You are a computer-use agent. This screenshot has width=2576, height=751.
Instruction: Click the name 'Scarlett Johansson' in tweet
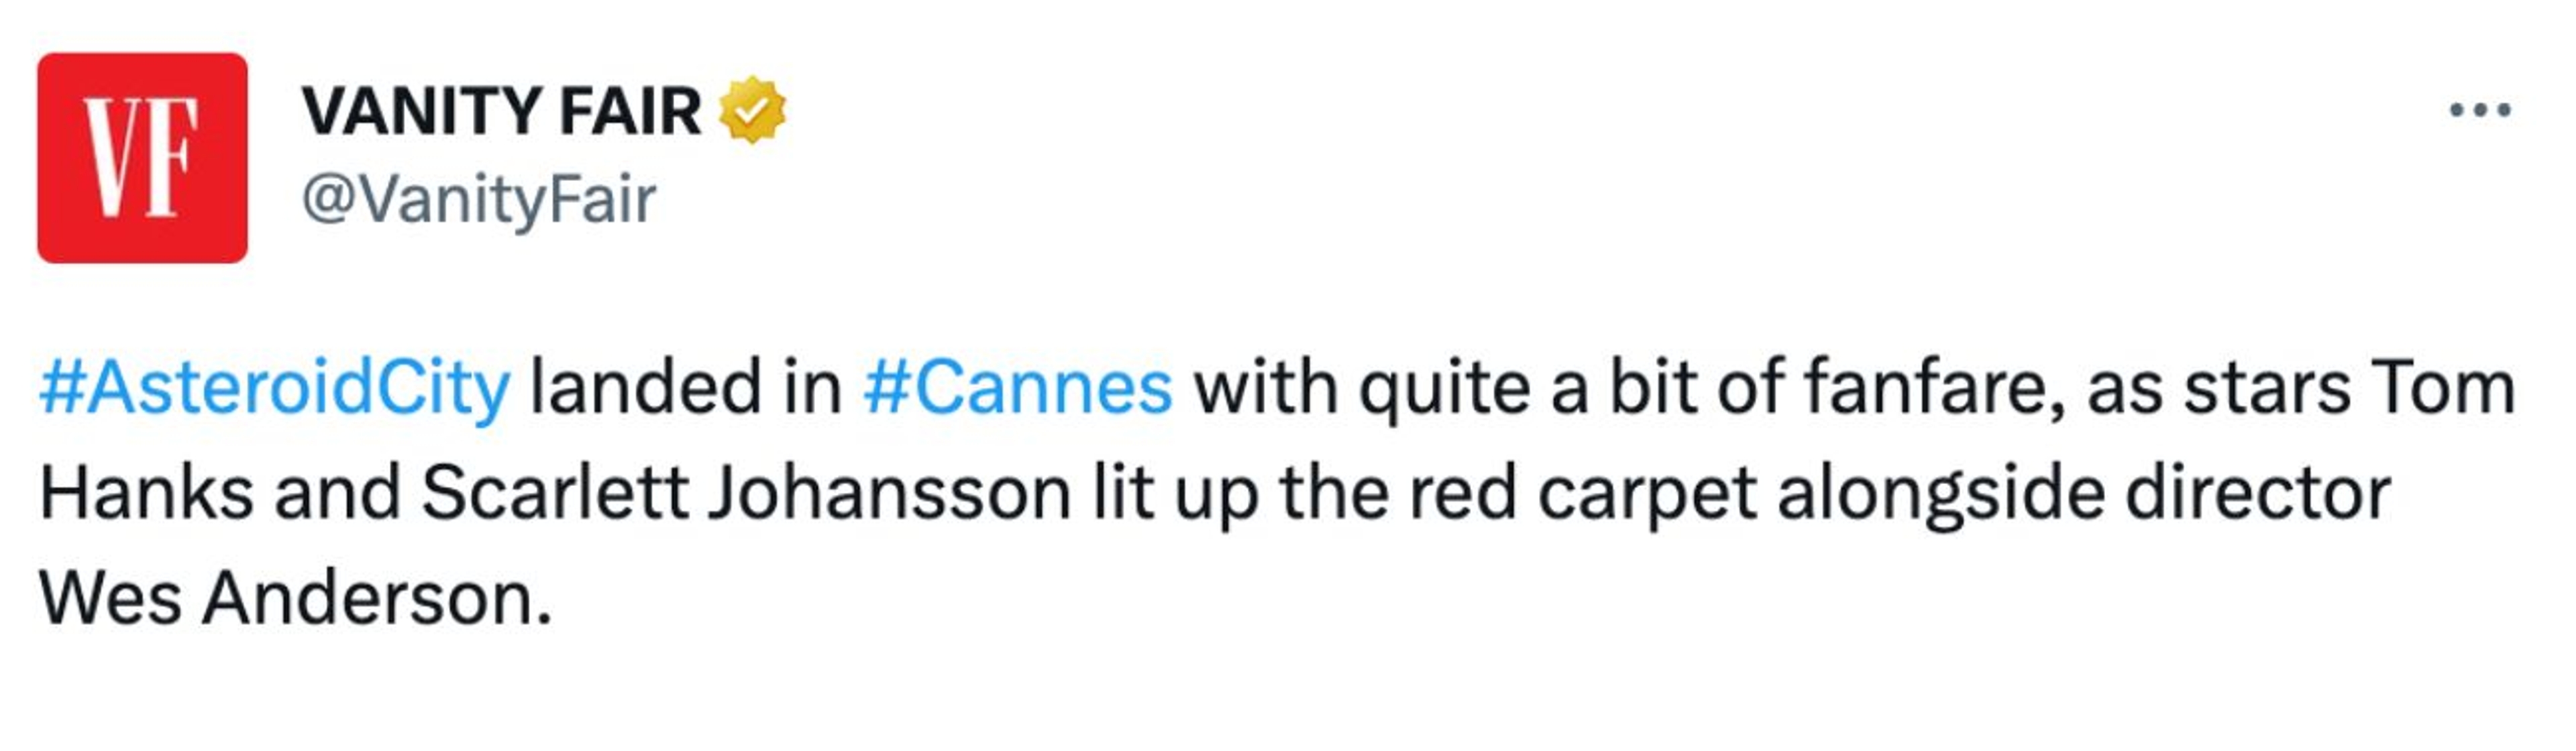[745, 494]
